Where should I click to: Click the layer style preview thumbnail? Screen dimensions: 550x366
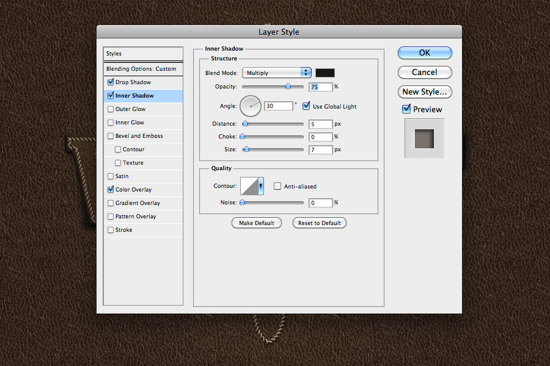point(424,138)
